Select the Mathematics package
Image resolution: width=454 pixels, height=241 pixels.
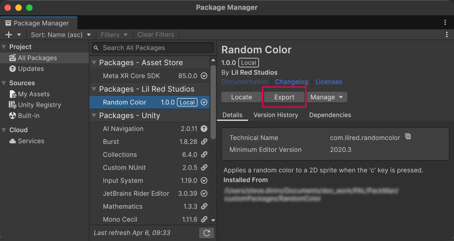pyautogui.click(x=149, y=206)
